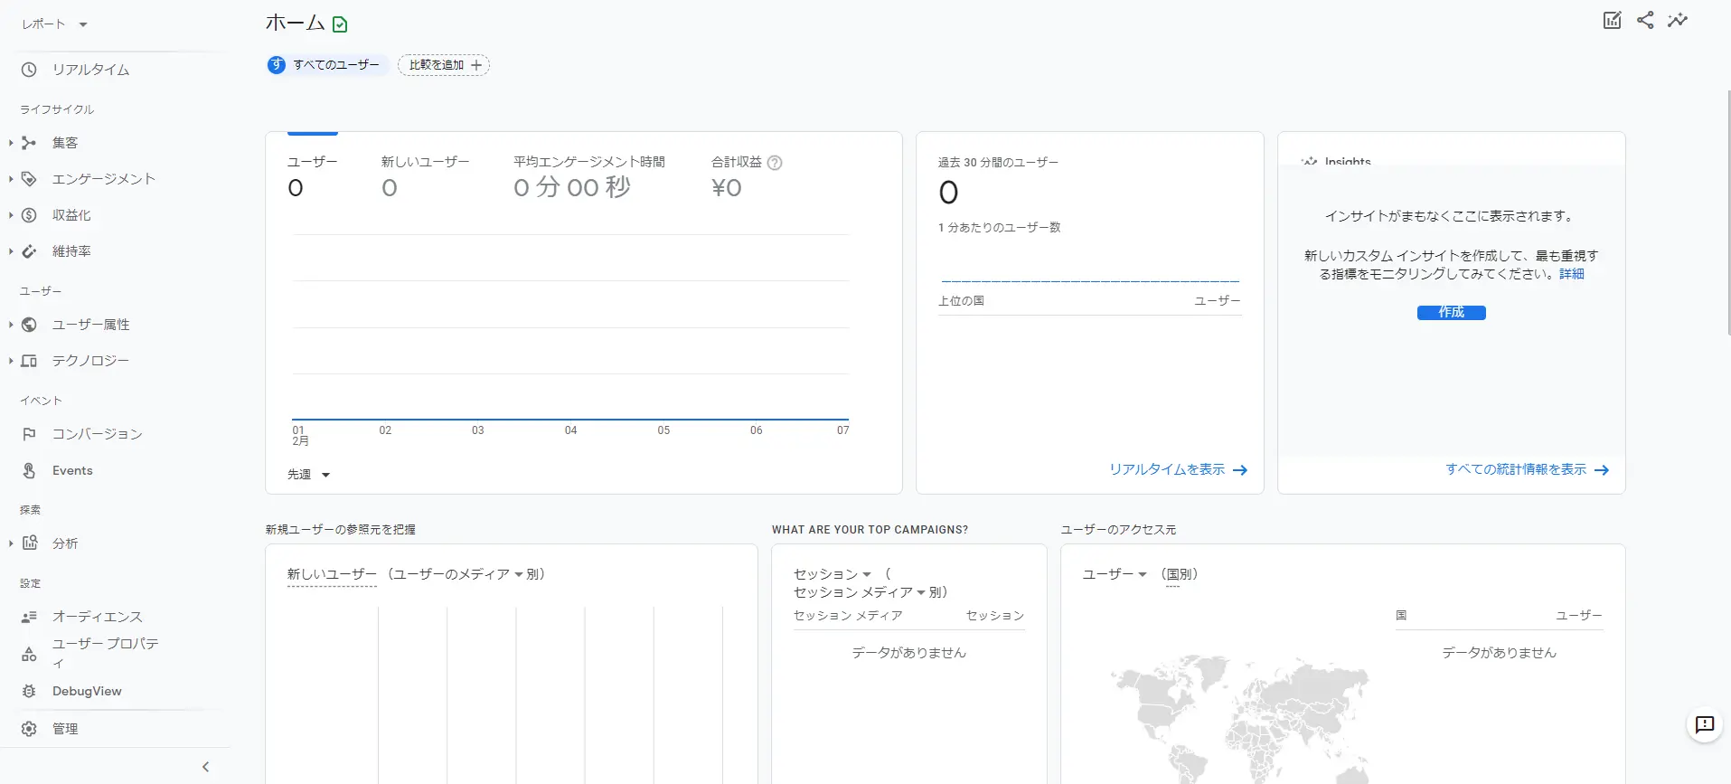1731x784 pixels.
Task: Select the ユーザー metric tab
Action: click(x=313, y=176)
